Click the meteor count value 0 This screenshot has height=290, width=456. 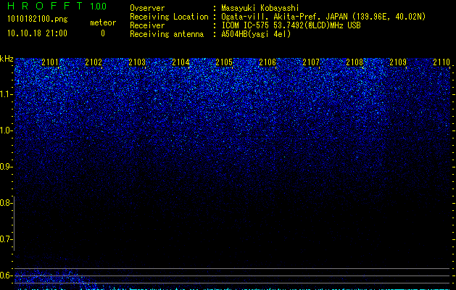103,33
